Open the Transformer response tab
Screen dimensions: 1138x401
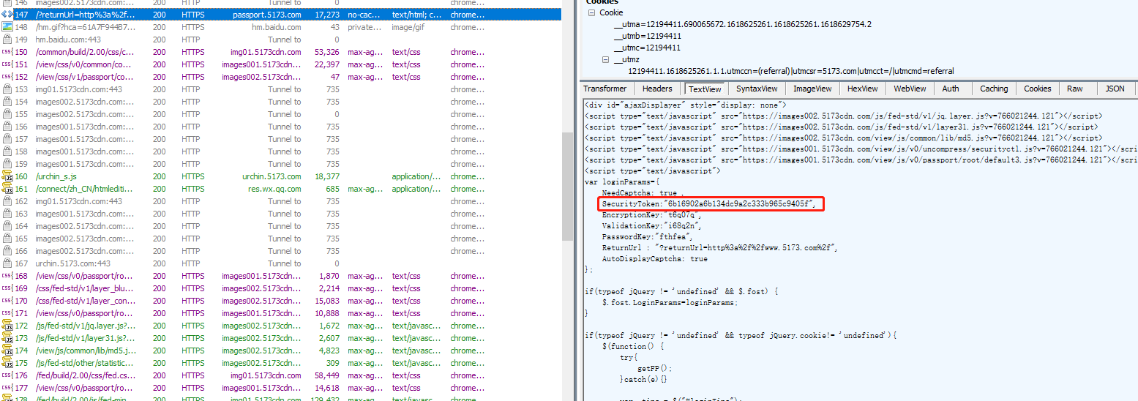[x=605, y=89]
